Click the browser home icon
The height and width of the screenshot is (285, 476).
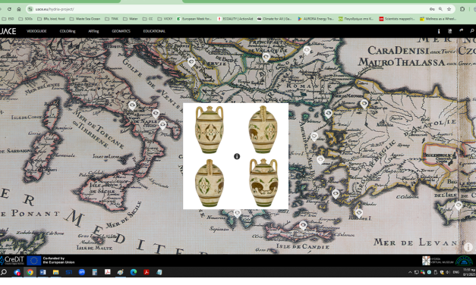point(19,9)
